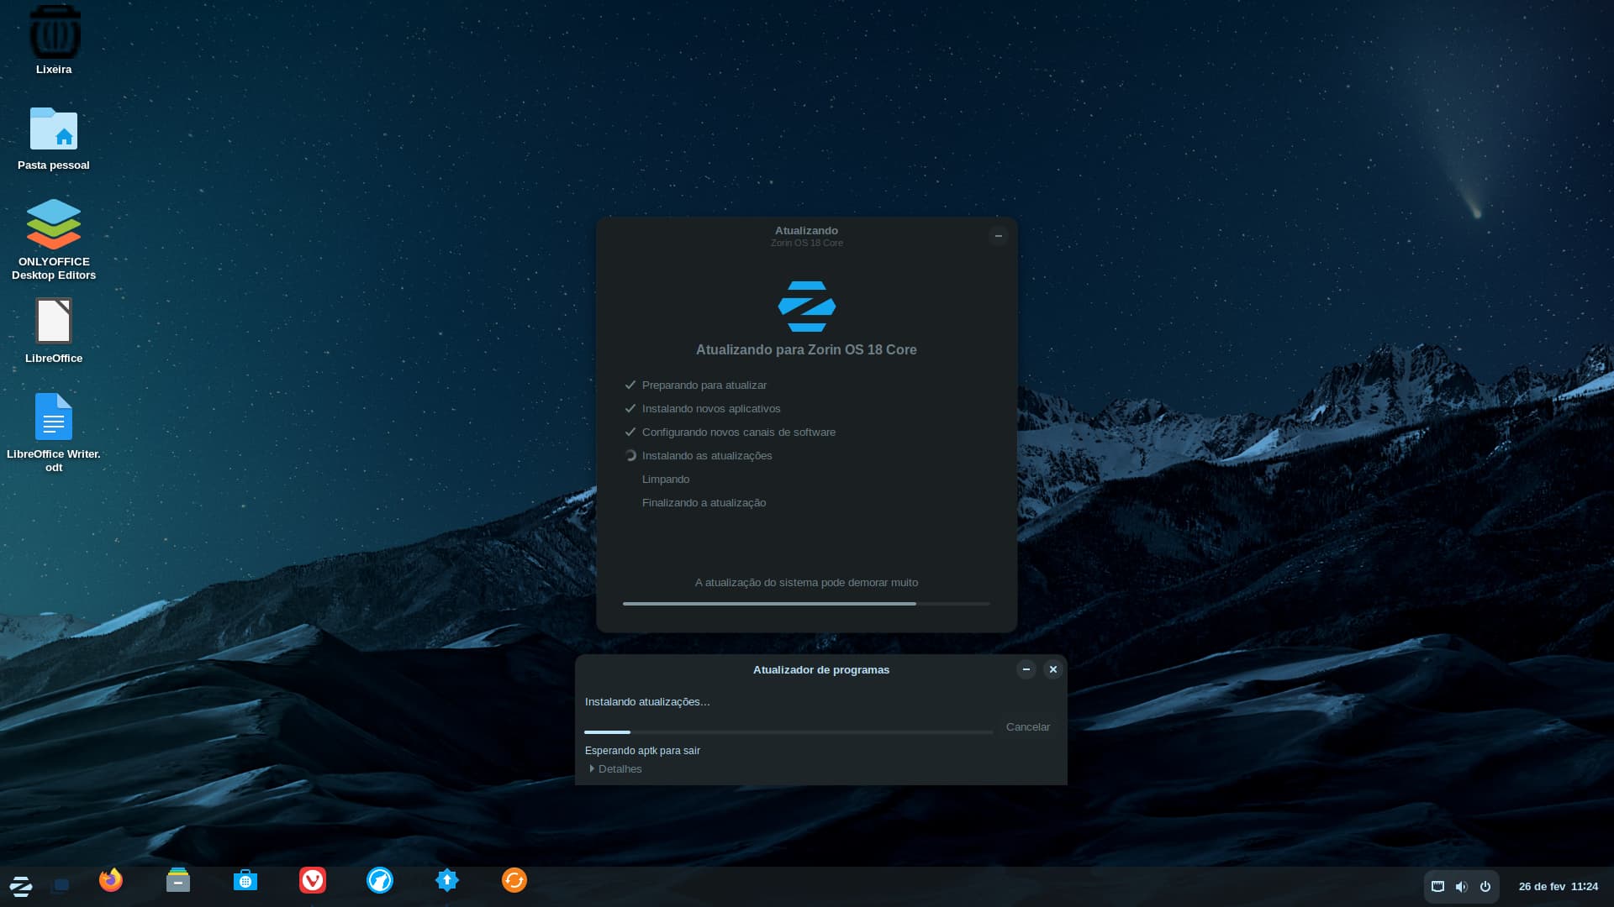Open the Files manager taskbar icon

[x=178, y=880]
